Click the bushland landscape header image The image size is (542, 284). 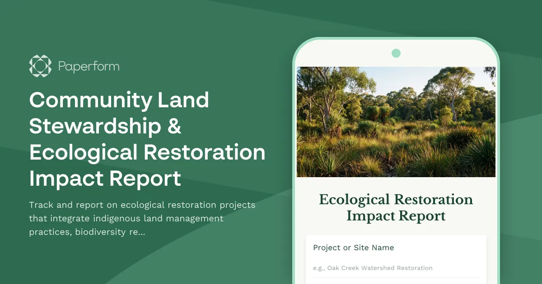point(396,122)
